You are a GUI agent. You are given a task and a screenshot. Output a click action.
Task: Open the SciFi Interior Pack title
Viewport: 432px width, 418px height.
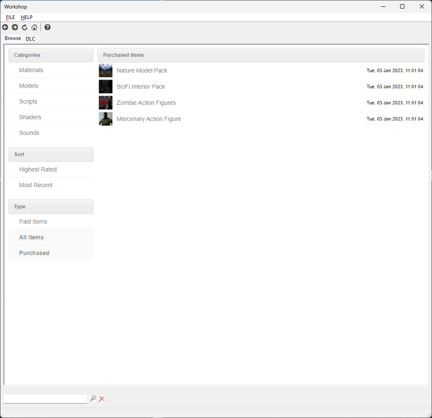[x=141, y=87]
